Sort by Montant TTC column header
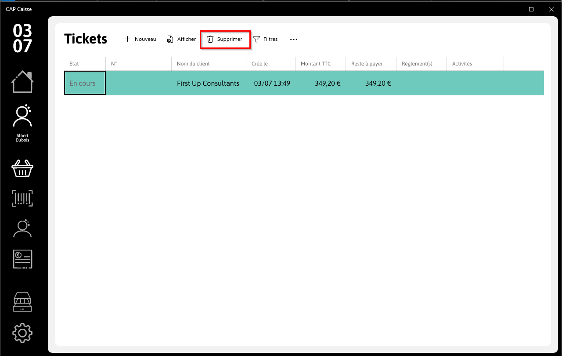562x356 pixels. [x=321, y=64]
